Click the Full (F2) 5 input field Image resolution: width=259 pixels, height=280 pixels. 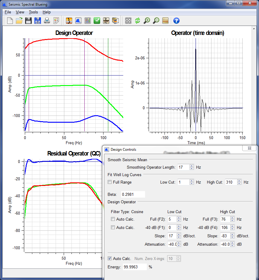172,219
